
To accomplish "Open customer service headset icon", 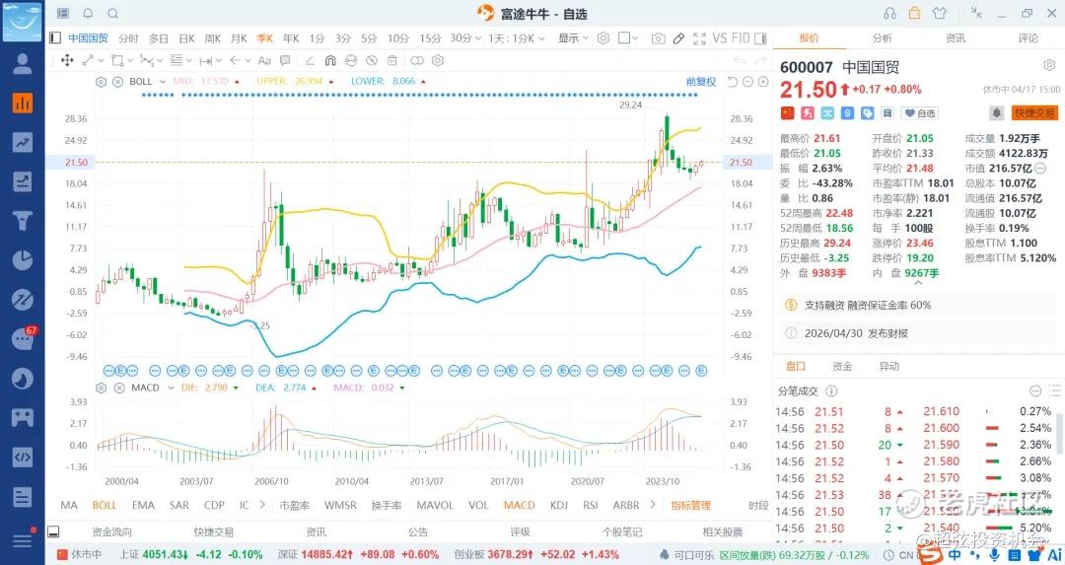I will [x=889, y=13].
